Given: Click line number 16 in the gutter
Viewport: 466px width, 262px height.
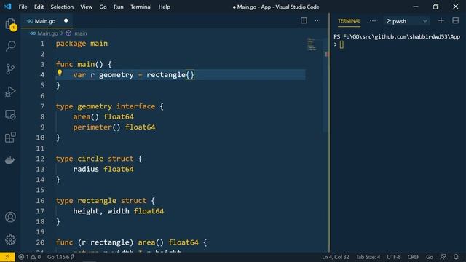Looking at the screenshot, I should [40, 201].
